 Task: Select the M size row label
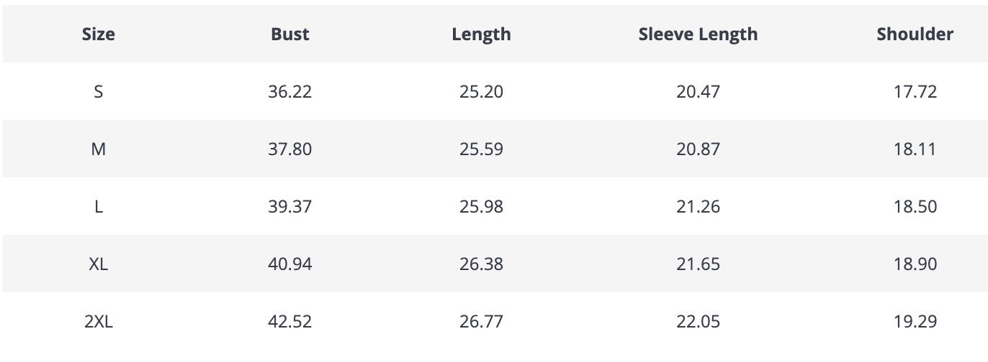[x=99, y=149]
